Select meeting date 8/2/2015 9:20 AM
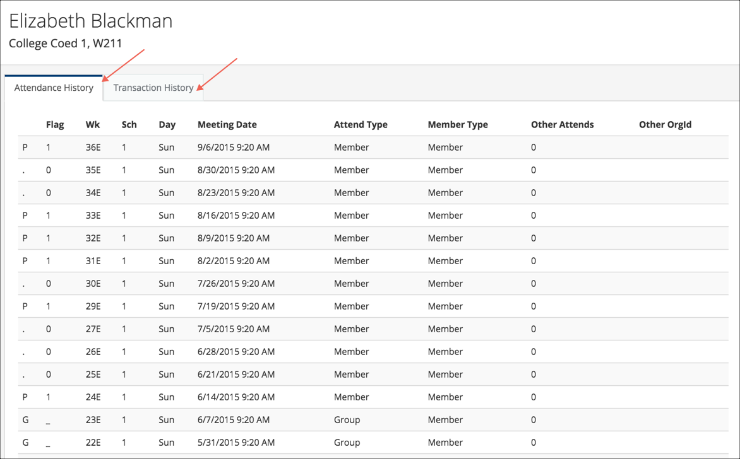740x459 pixels. pyautogui.click(x=234, y=260)
